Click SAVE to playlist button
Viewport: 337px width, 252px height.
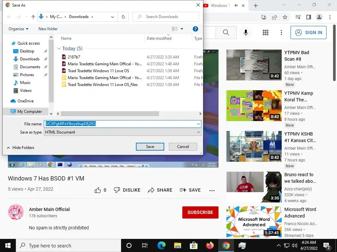pos(190,190)
